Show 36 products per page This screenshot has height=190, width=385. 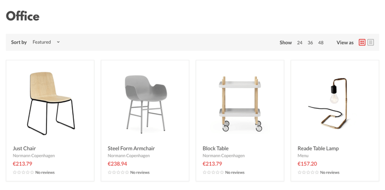[310, 43]
